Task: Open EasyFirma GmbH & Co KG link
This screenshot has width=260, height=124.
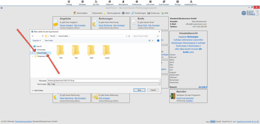Action: [x=248, y=121]
